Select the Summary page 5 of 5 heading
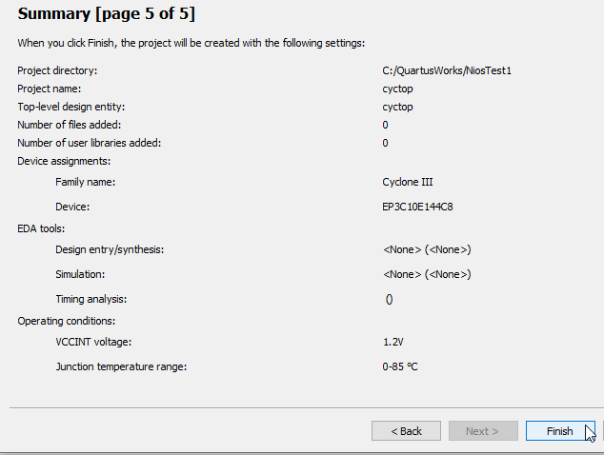 pos(107,14)
